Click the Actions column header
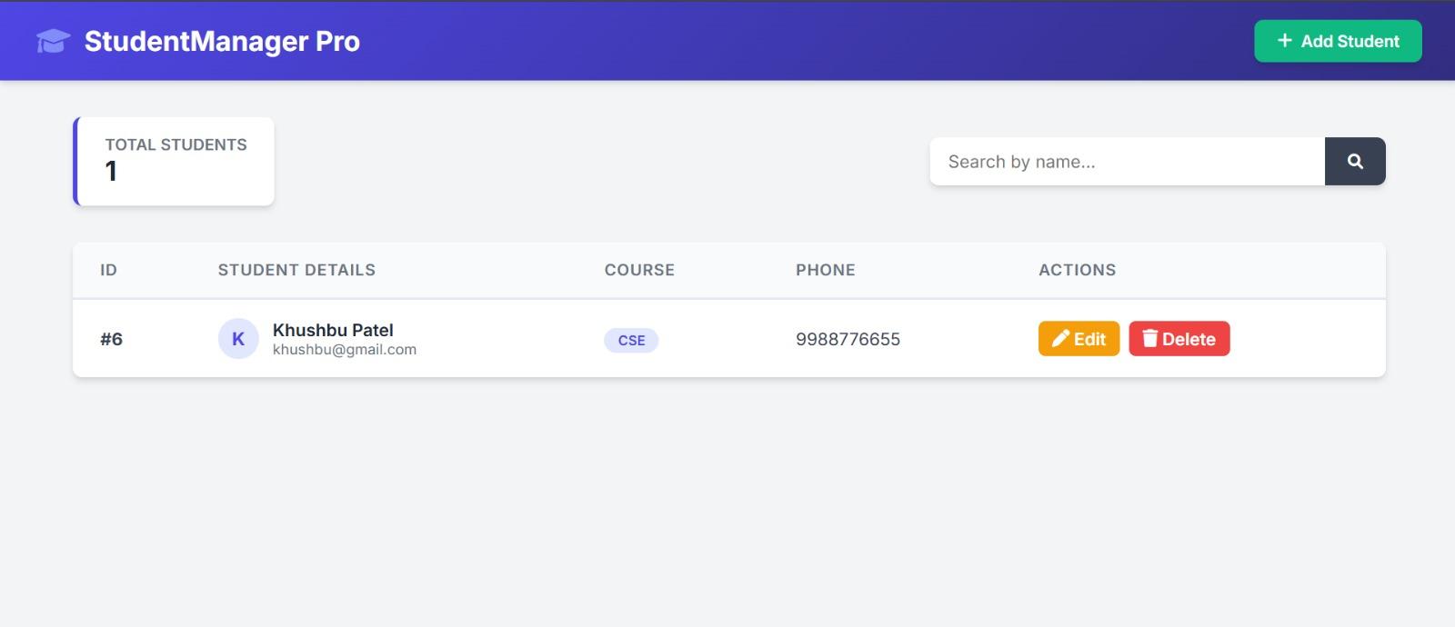 (1078, 270)
